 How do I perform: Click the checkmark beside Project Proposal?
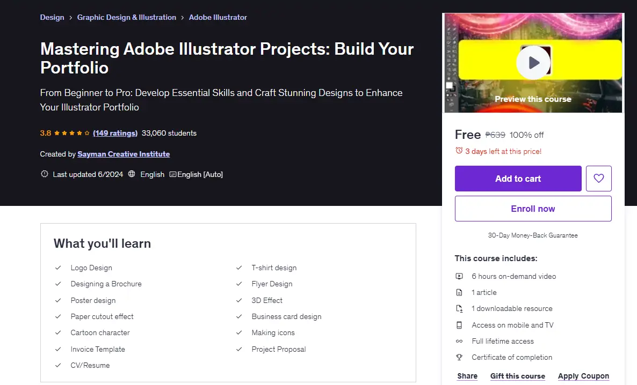(x=239, y=349)
